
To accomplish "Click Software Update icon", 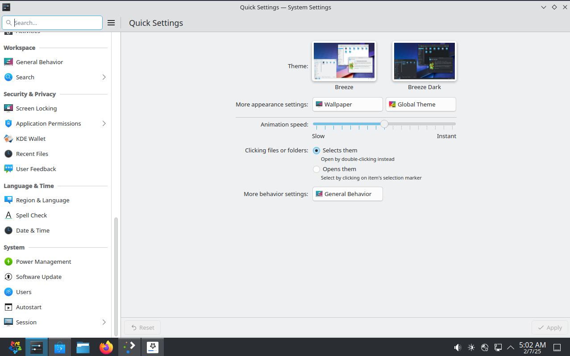I will [8, 277].
